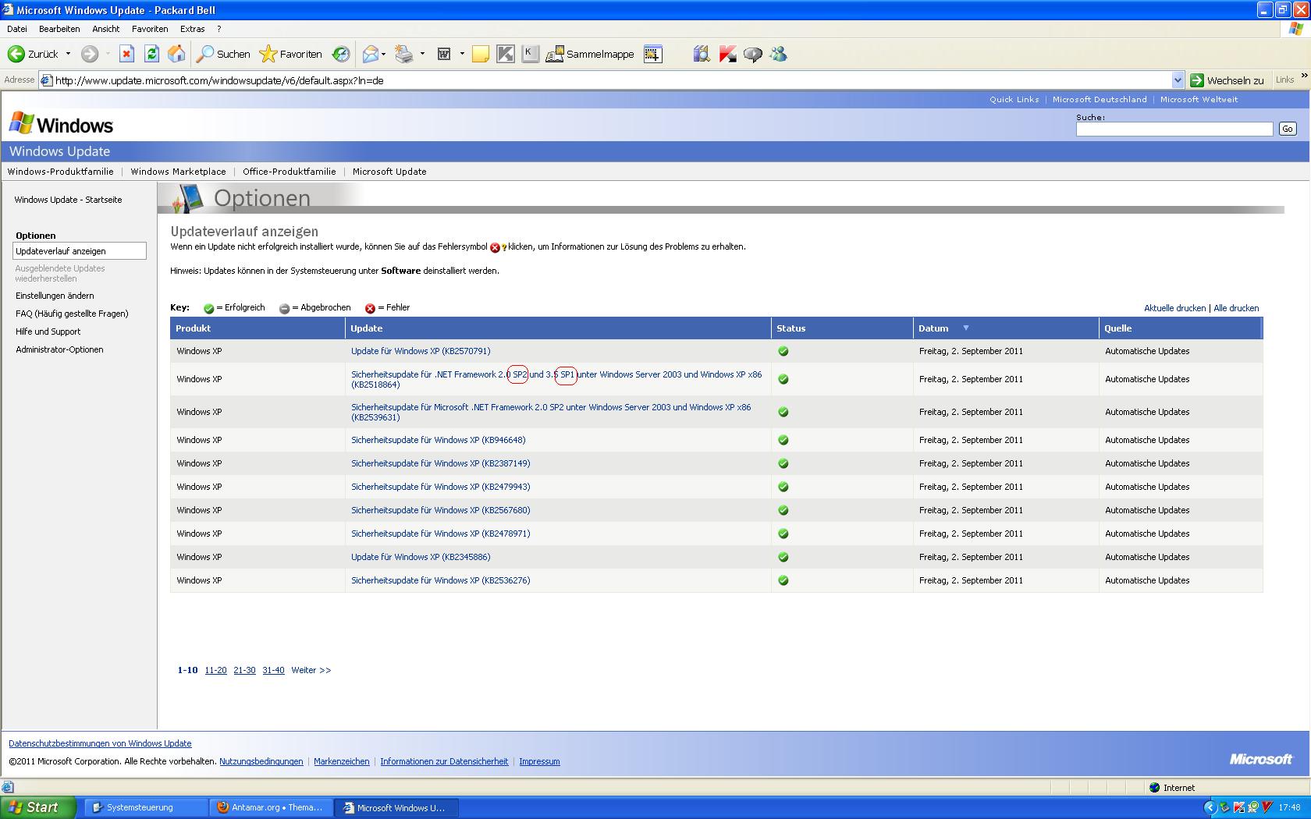Open the Ansicht menu

pos(105,29)
